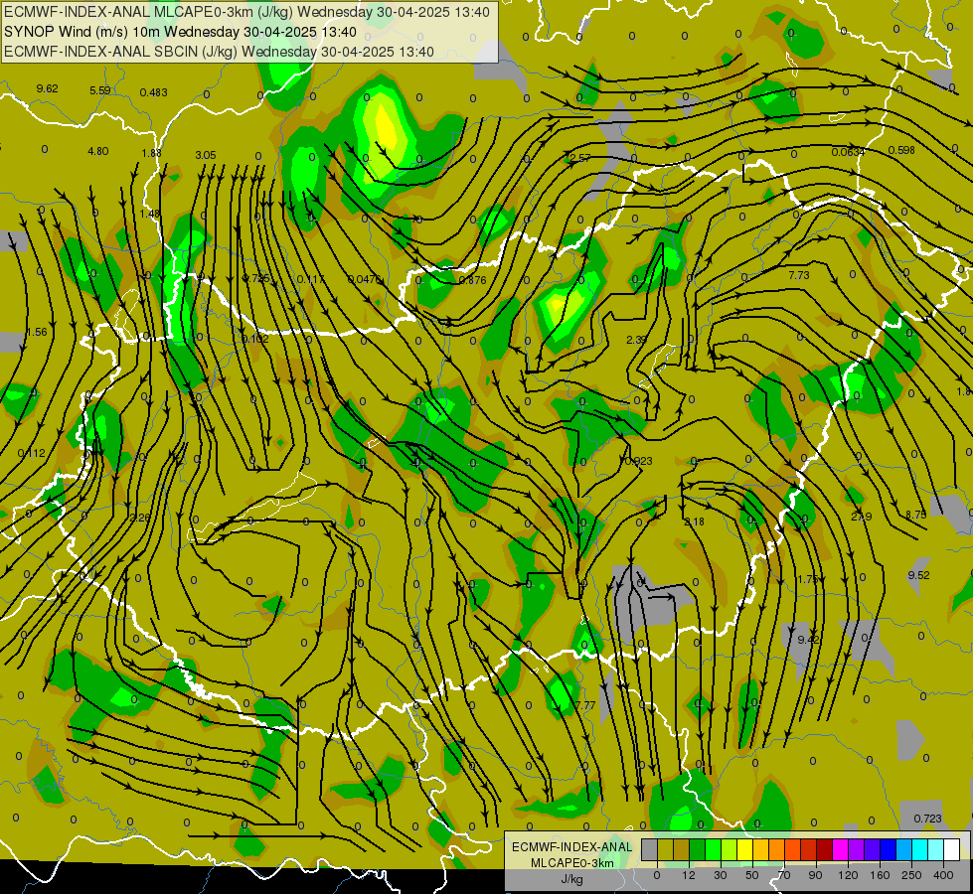The image size is (973, 894).
Task: Click the legend label 'MLCAPE0-3km'
Action: coord(572,863)
